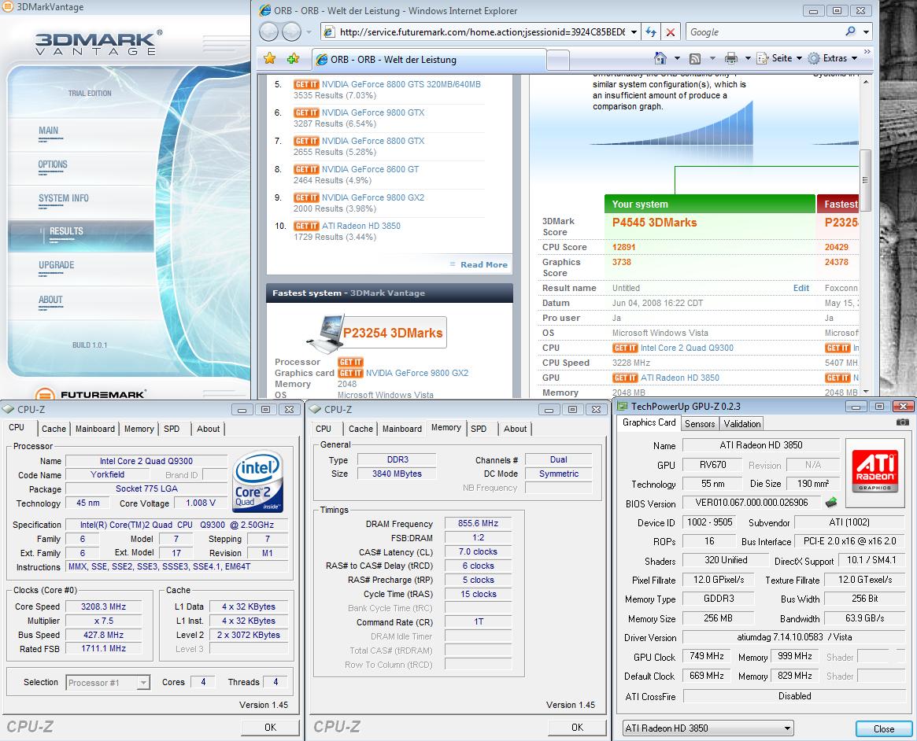Click the Internet Explorer Forward arrow button
The height and width of the screenshot is (741, 917).
pyautogui.click(x=291, y=31)
